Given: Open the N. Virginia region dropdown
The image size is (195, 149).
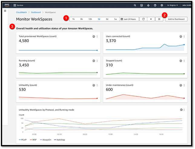Looking at the screenshot, I should click(x=173, y=5).
